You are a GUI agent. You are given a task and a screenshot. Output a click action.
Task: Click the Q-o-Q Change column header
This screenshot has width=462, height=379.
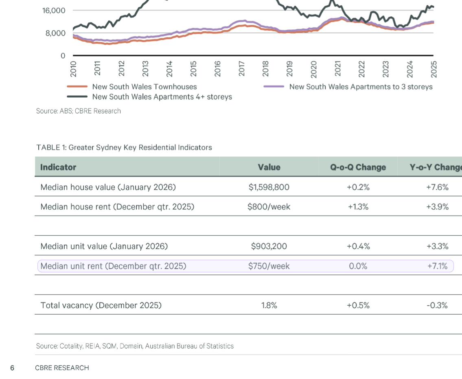tap(358, 167)
